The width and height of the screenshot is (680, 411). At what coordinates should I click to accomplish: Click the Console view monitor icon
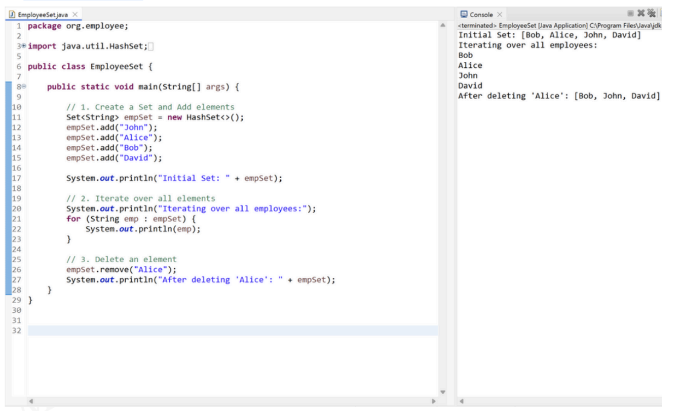pyautogui.click(x=464, y=15)
